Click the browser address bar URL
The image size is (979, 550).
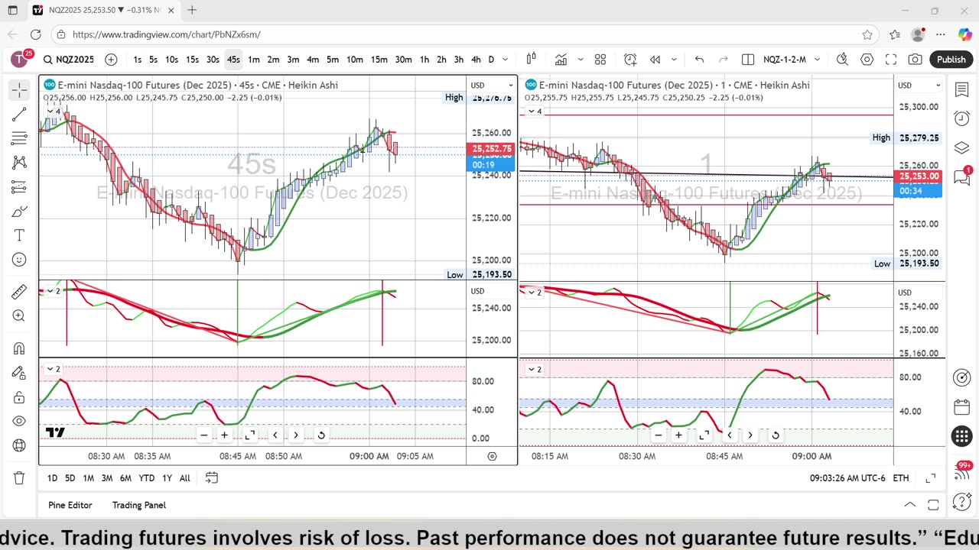(x=167, y=34)
